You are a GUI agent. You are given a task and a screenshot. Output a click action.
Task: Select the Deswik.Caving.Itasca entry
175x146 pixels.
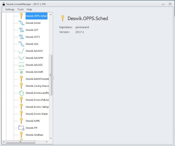37,86
